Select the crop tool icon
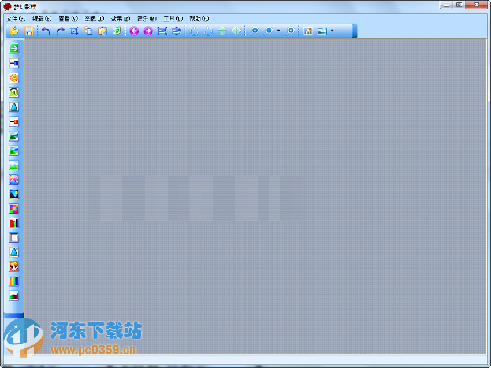This screenshot has height=368, width=491. [74, 31]
